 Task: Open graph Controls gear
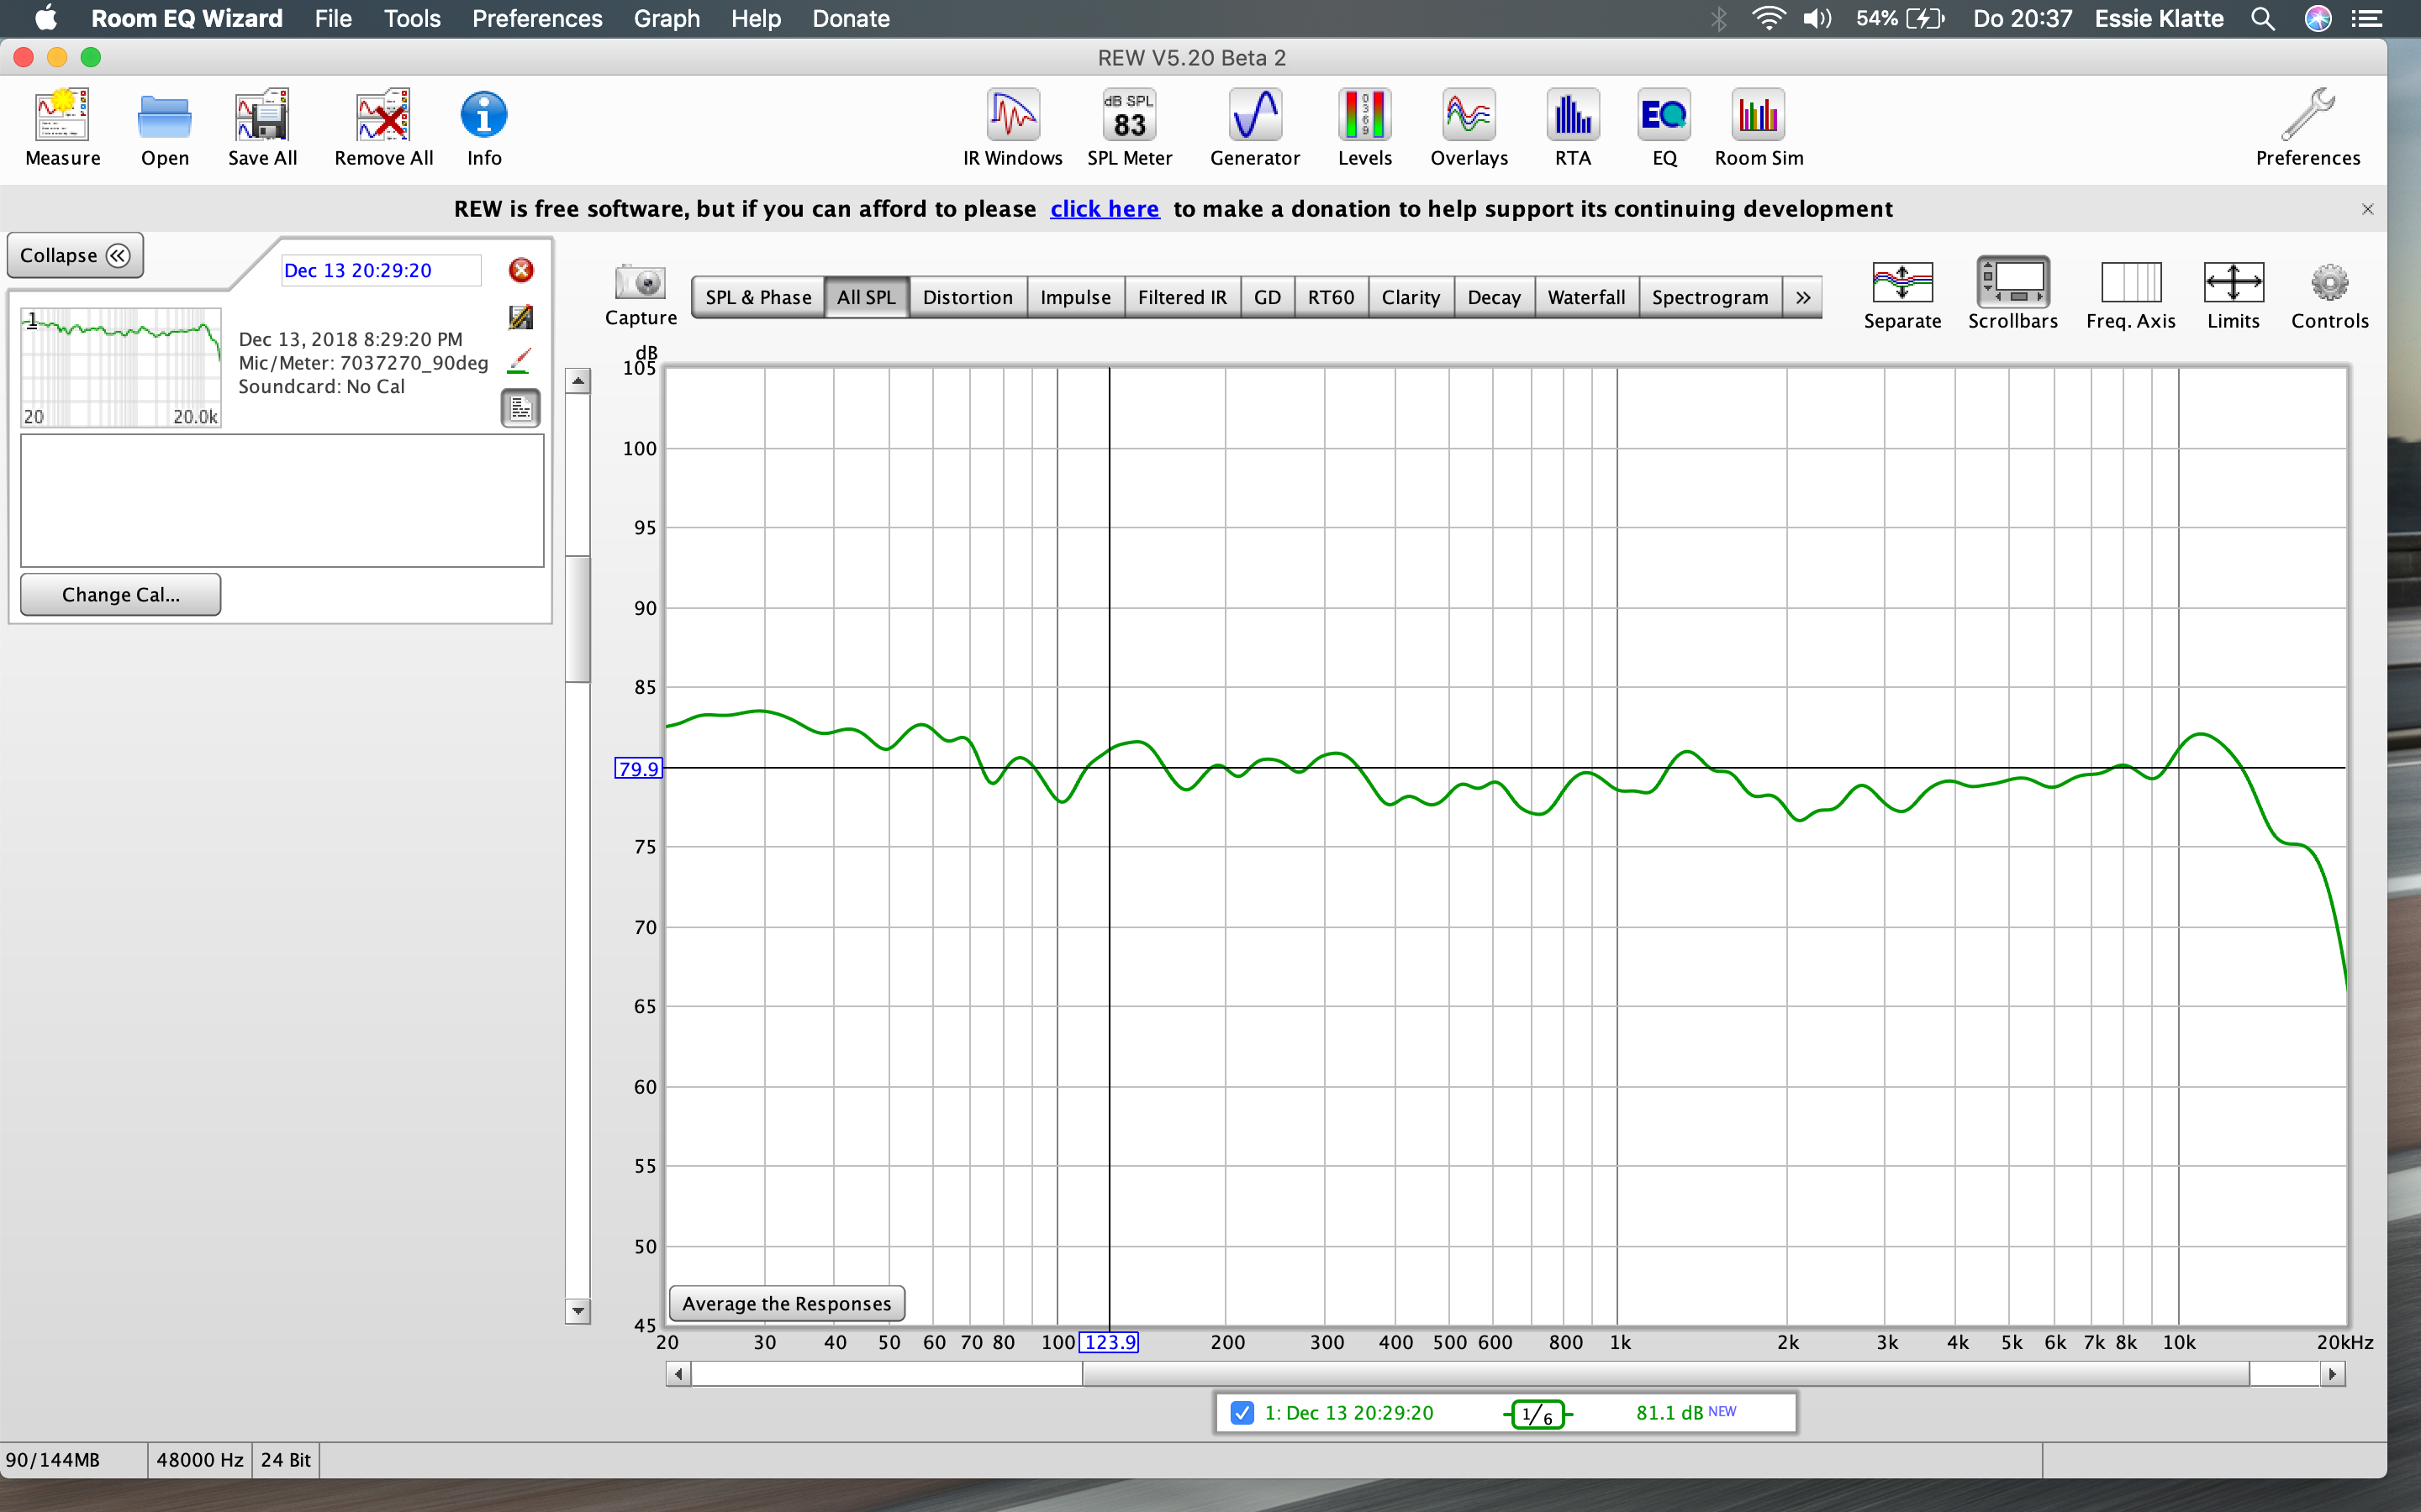pyautogui.click(x=2329, y=295)
